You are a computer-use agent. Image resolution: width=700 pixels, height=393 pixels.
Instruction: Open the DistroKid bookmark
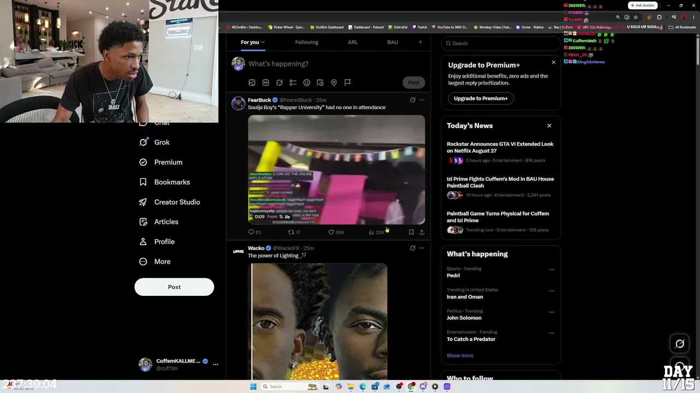click(398, 27)
